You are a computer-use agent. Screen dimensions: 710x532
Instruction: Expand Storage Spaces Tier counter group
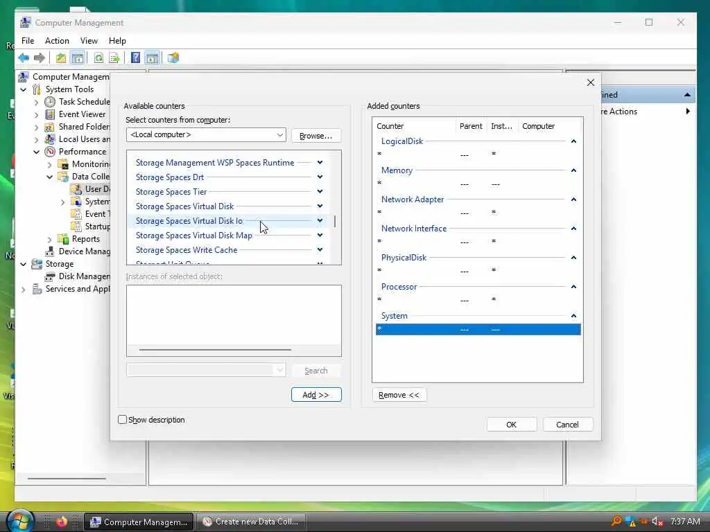click(x=320, y=191)
